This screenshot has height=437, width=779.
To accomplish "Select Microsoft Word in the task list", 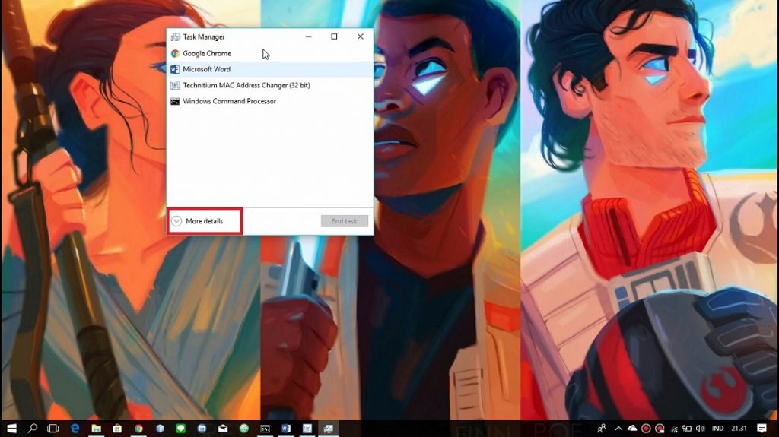I will pos(206,69).
